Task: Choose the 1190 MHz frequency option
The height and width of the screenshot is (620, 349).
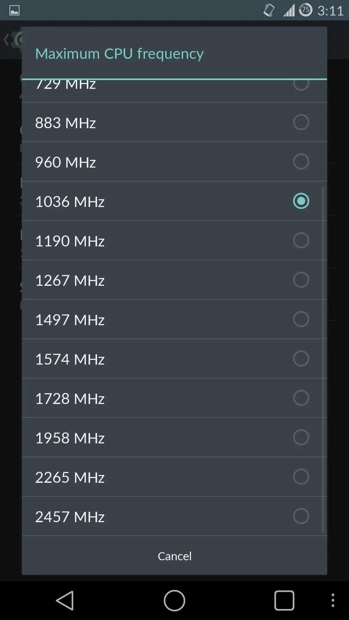Action: [x=174, y=241]
